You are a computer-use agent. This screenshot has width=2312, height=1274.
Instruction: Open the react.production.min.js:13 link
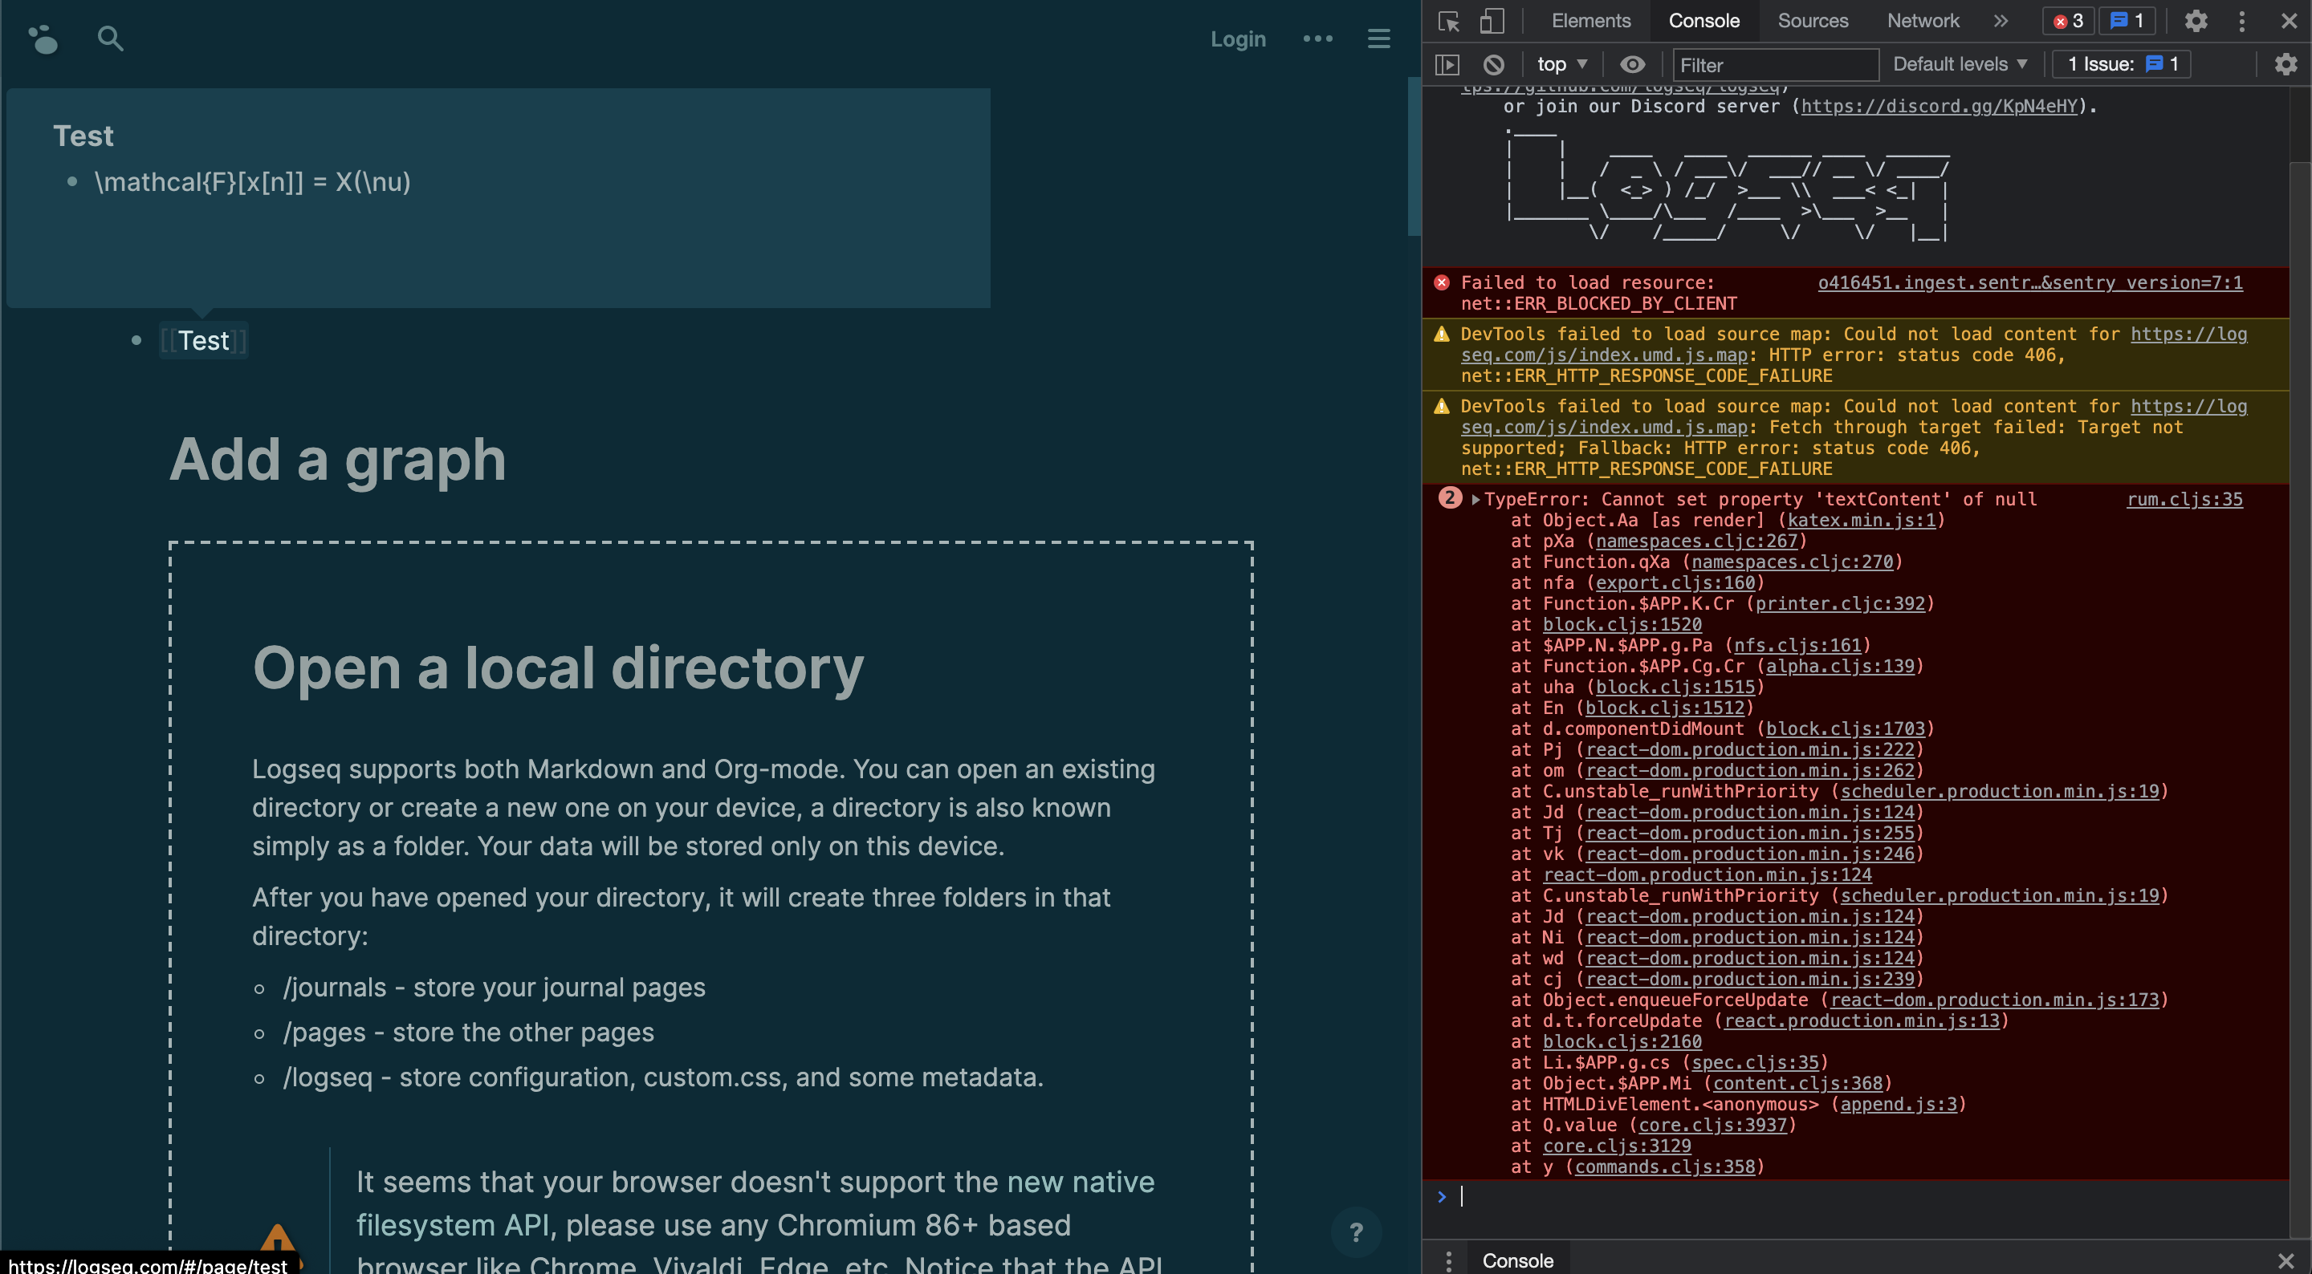tap(1862, 1021)
